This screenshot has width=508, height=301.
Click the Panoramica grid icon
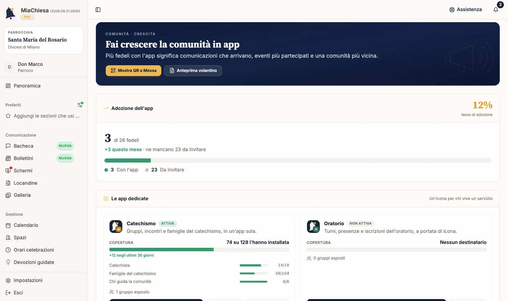(x=8, y=86)
